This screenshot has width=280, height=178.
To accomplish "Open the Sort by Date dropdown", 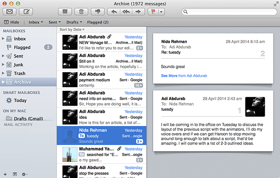I will 72,30.
